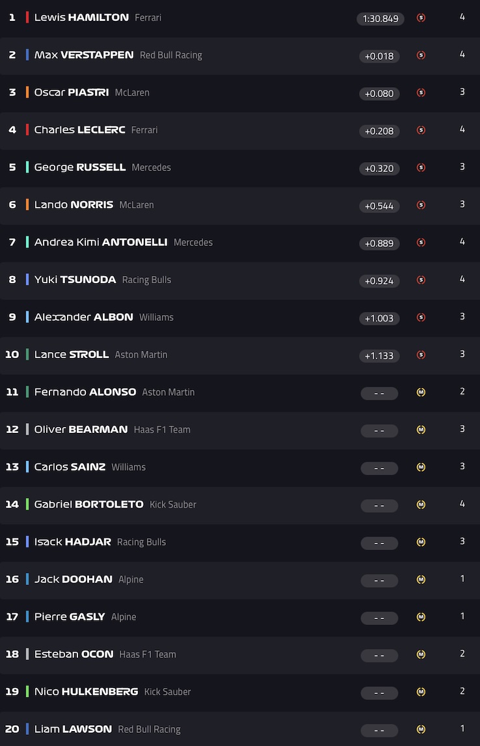Click the empty gap badge for Sainz
Screen dimensions: 480x746
[x=379, y=468]
